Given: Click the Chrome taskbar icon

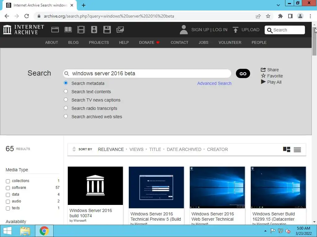Looking at the screenshot, I should pos(44,231).
